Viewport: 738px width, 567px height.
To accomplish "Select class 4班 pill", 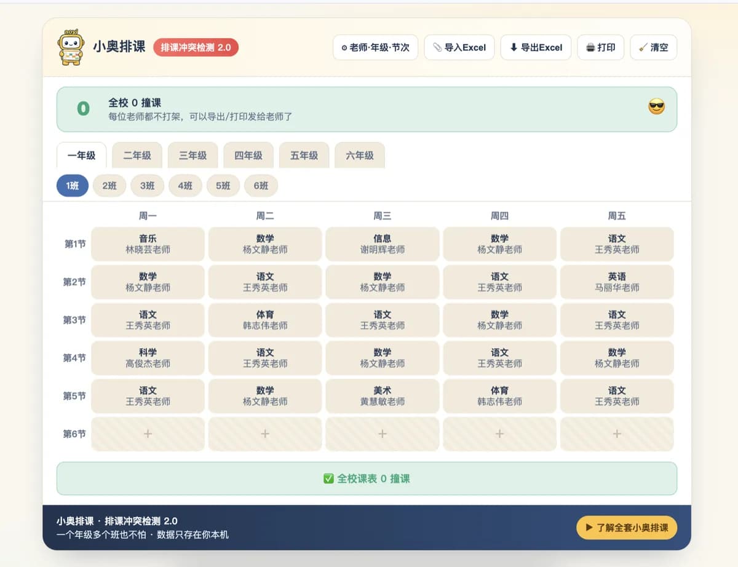I will 185,186.
